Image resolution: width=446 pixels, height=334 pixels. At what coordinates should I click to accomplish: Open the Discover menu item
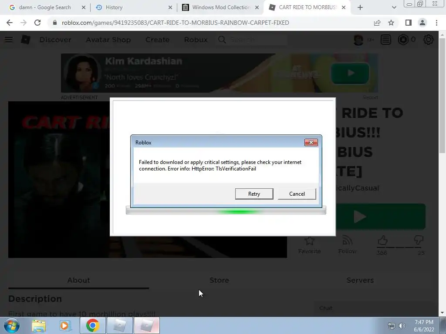click(x=55, y=40)
